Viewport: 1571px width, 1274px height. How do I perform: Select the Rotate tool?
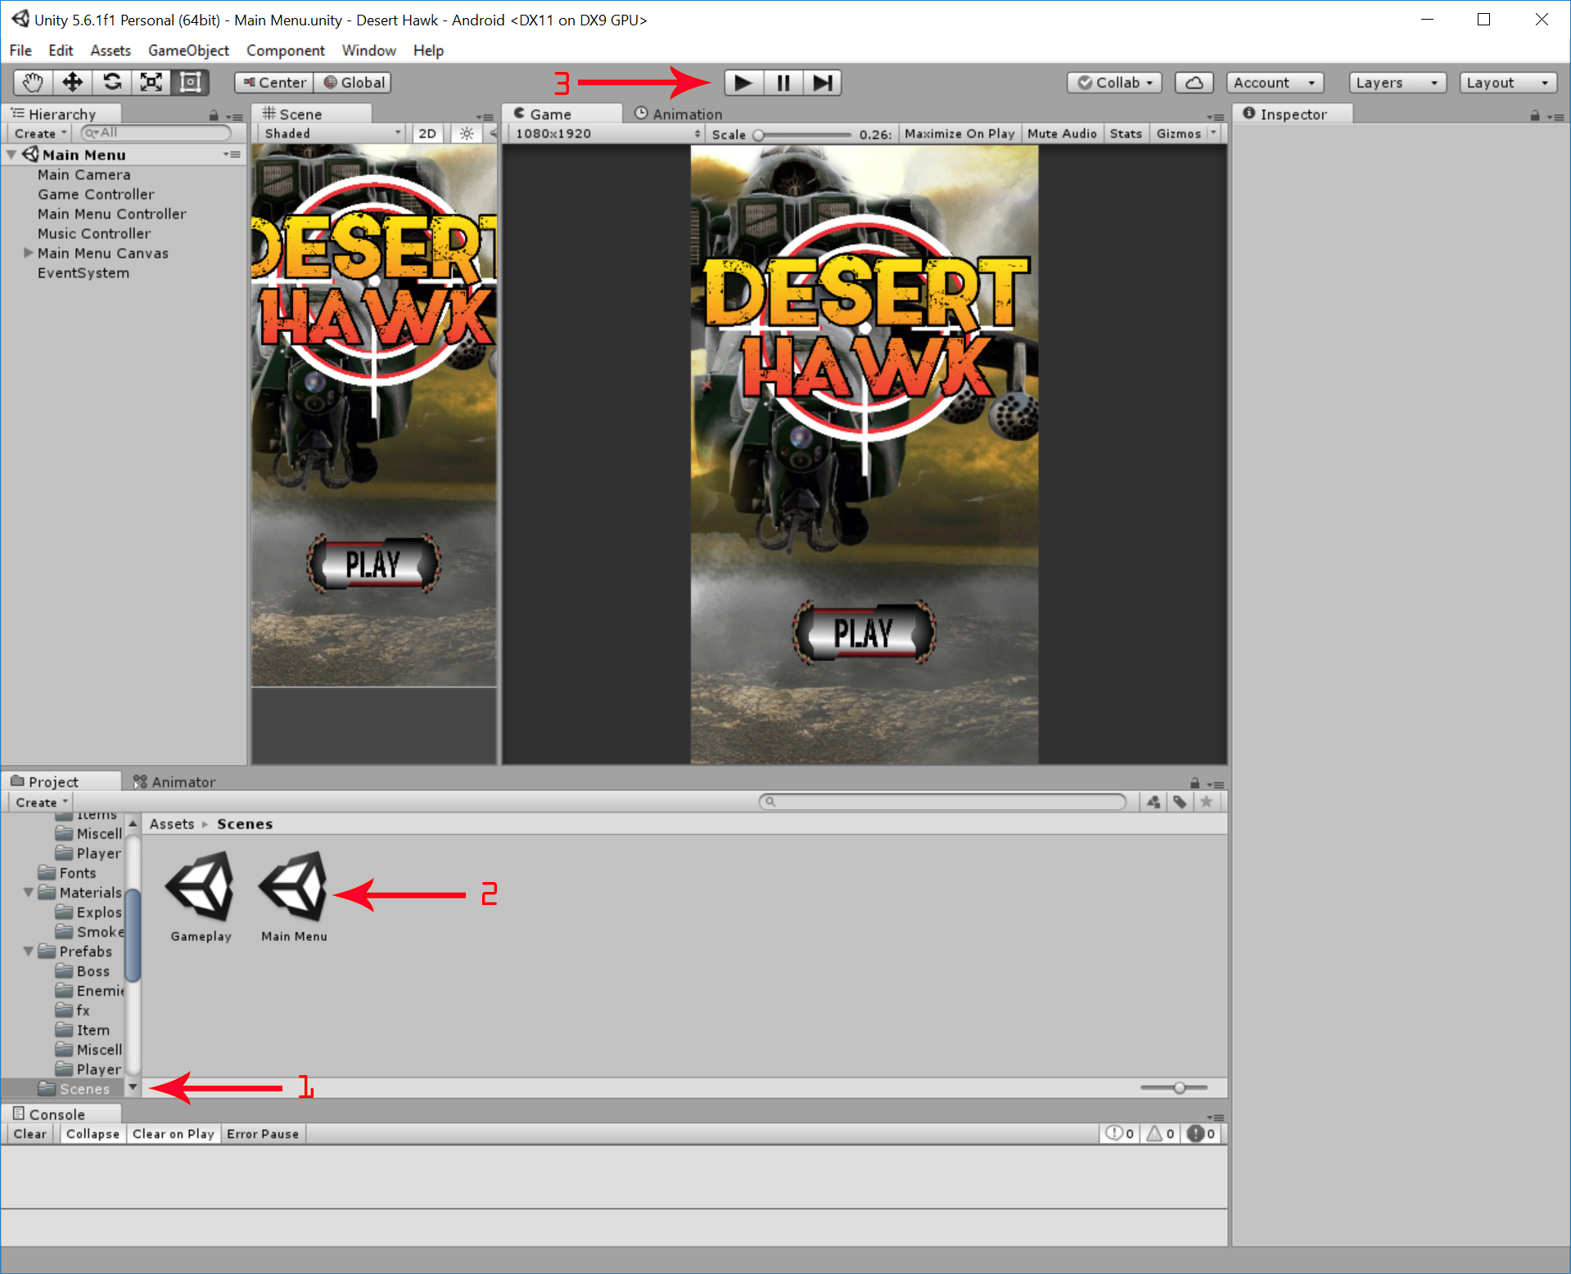112,83
